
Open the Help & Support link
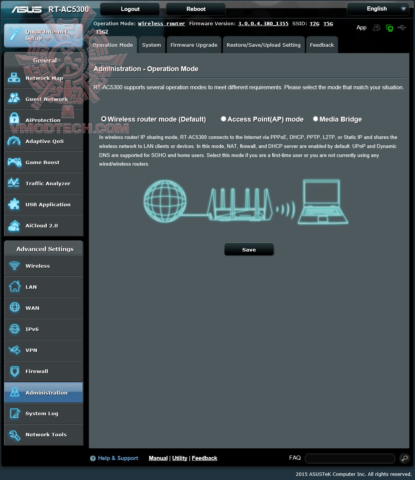118,458
